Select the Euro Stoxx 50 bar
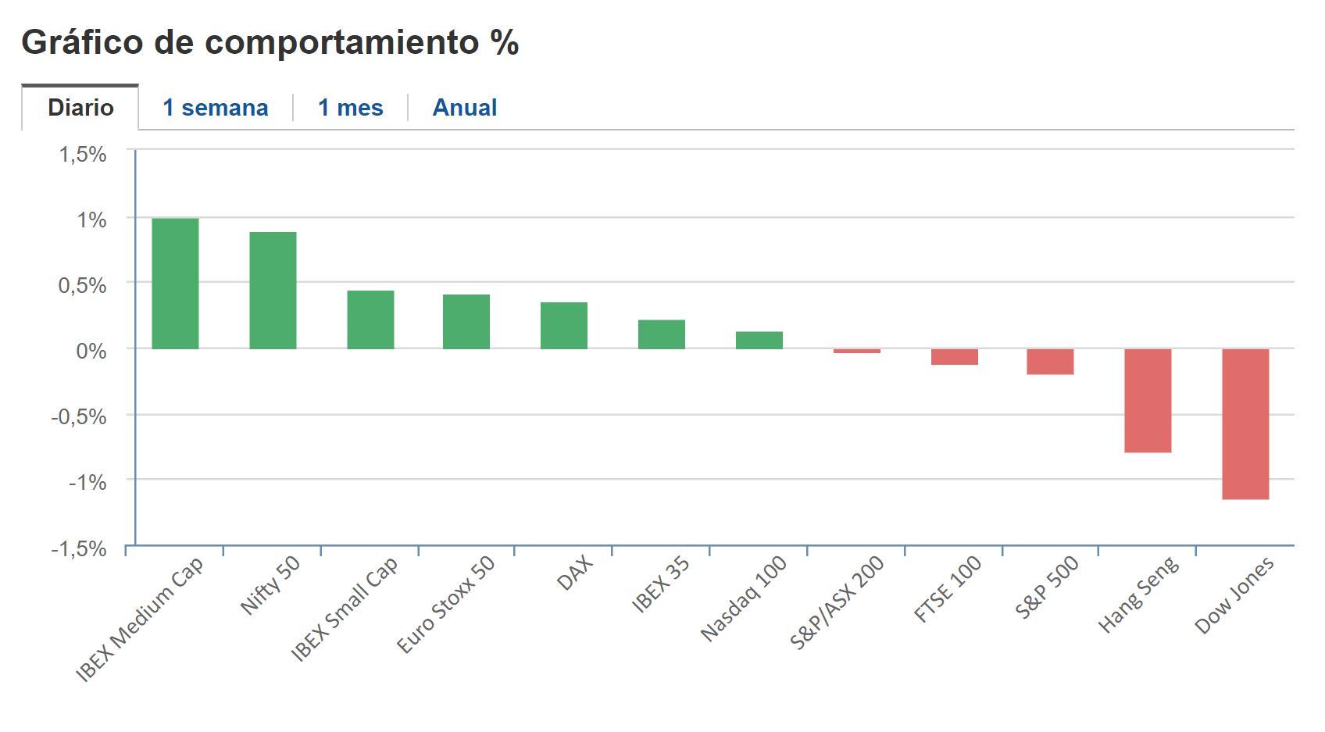 [x=465, y=322]
